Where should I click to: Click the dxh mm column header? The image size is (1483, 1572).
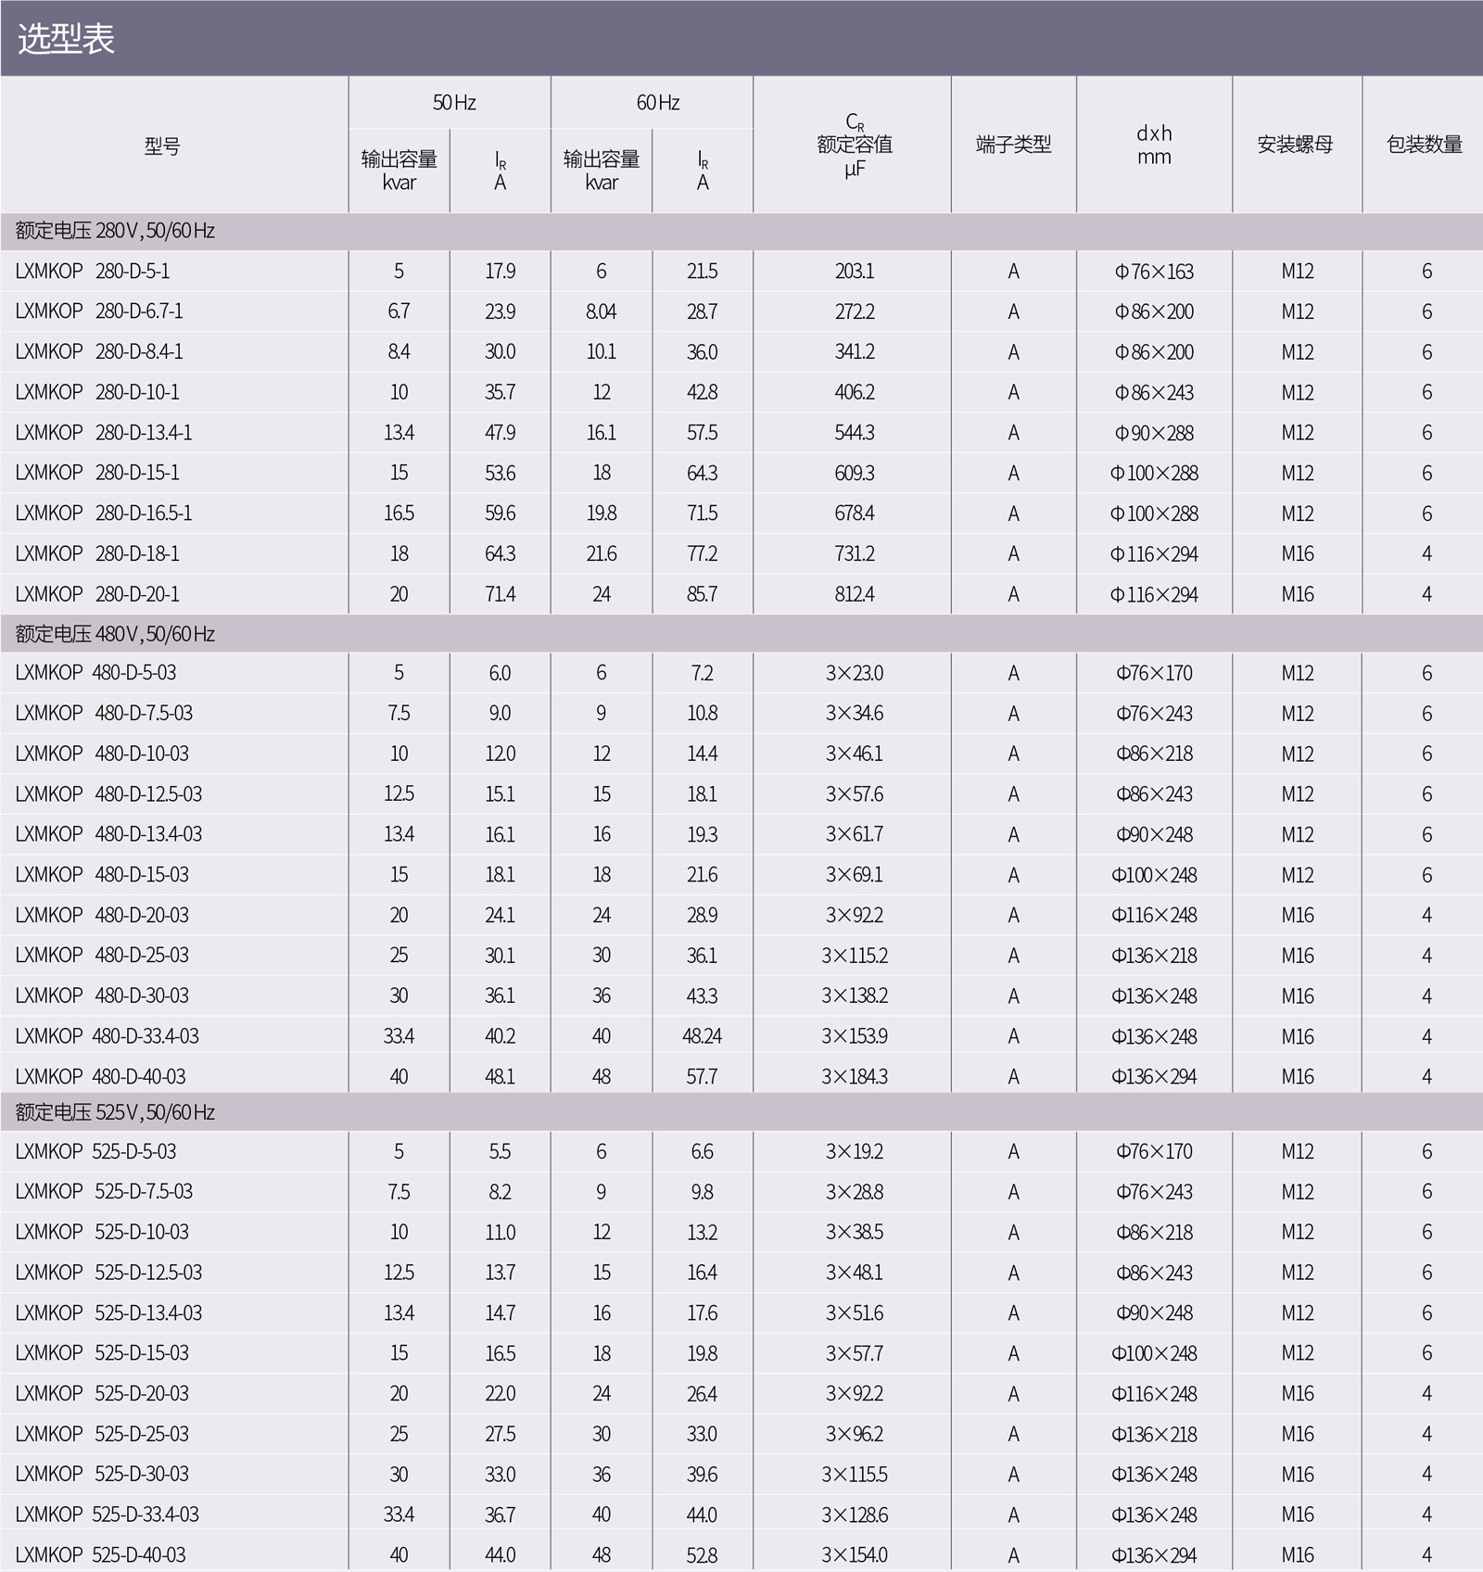(1154, 145)
